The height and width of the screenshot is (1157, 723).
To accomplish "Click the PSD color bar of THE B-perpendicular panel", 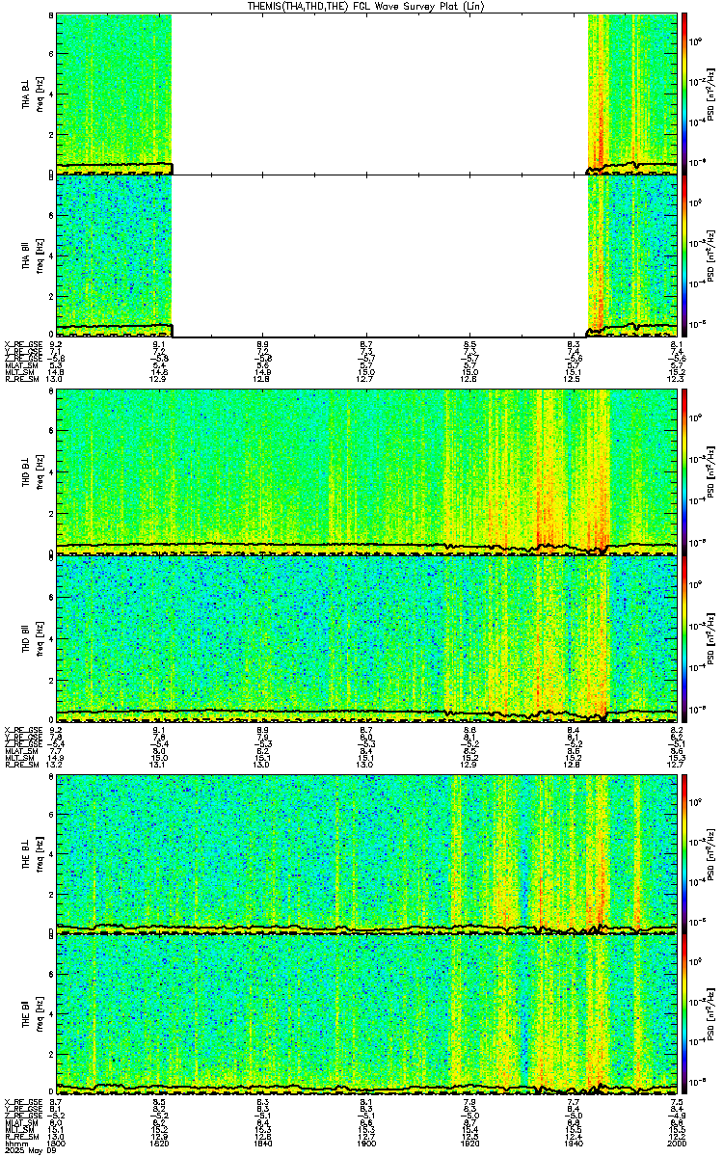I will tap(684, 853).
